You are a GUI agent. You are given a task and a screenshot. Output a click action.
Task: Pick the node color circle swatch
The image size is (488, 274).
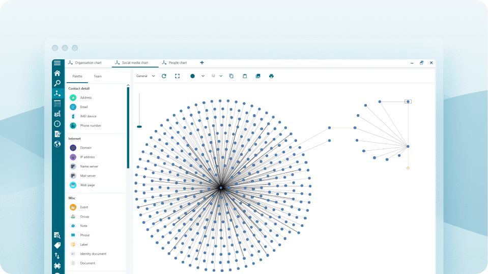click(193, 76)
